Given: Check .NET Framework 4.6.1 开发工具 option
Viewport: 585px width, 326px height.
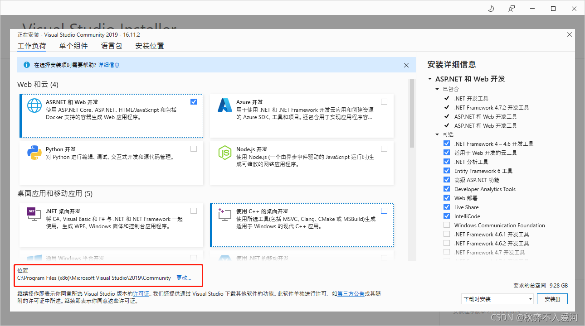Looking at the screenshot, I should [447, 234].
